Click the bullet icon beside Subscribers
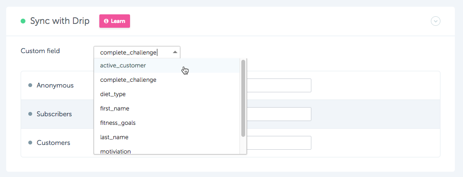Viewport: 463px width, 177px height. 30,114
